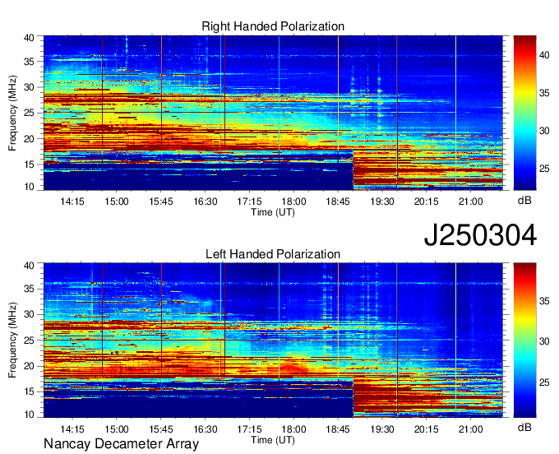Image resolution: width=559 pixels, height=454 pixels.
Task: Click 21:00 tick under Right Handed plot
Action: pos(470,202)
